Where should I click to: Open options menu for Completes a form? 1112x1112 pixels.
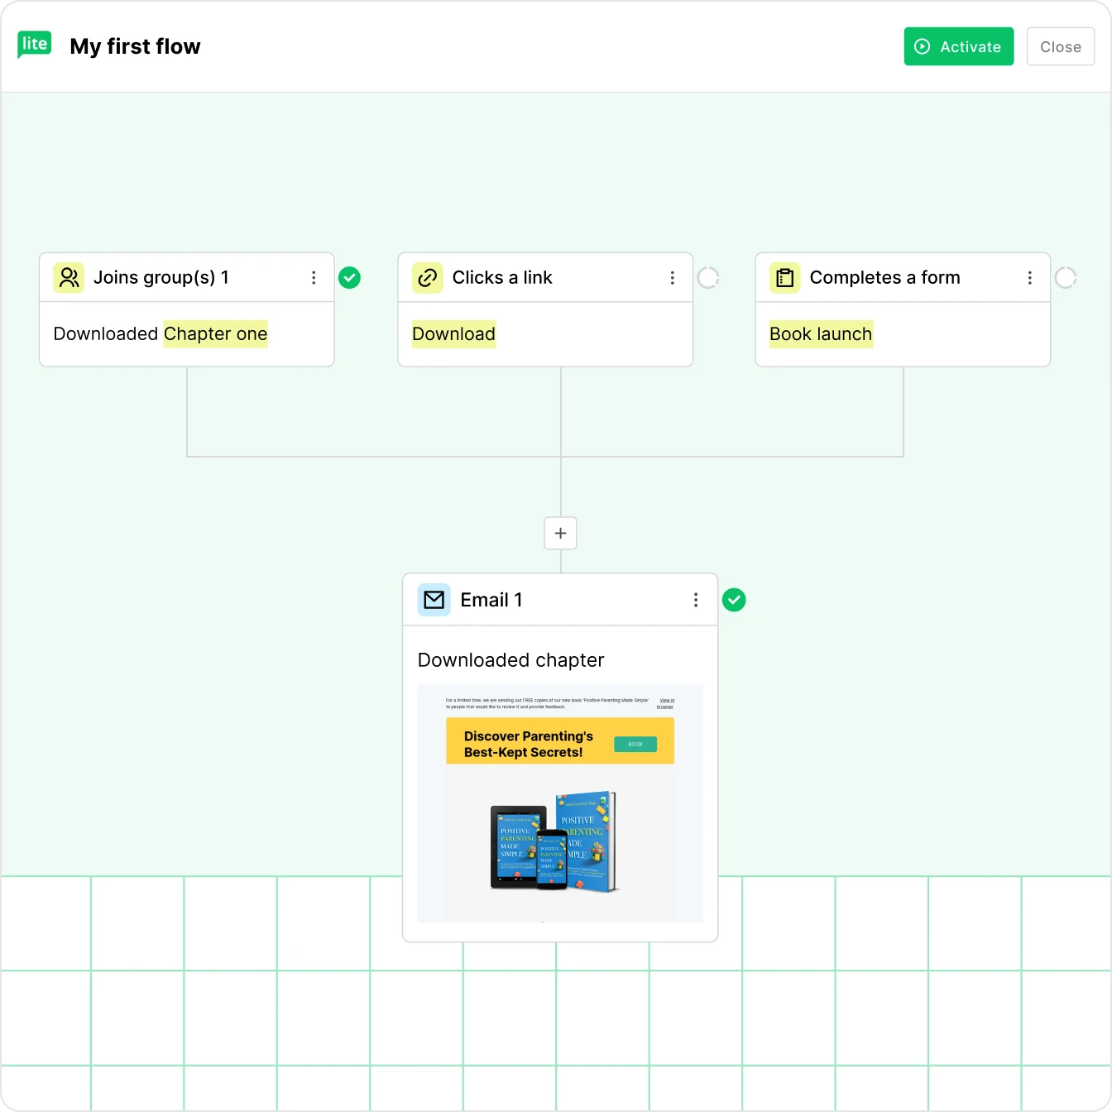[1029, 278]
